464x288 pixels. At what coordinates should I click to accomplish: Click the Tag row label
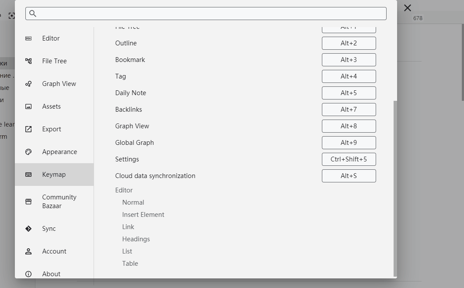(120, 76)
